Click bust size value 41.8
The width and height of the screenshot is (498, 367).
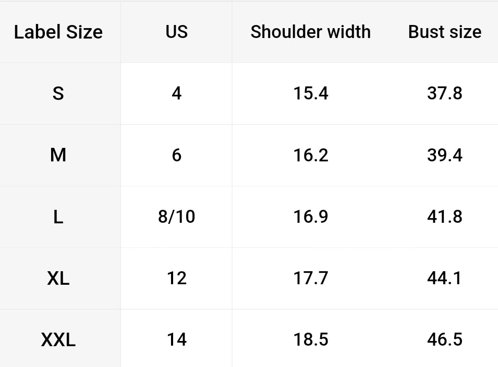[445, 217]
